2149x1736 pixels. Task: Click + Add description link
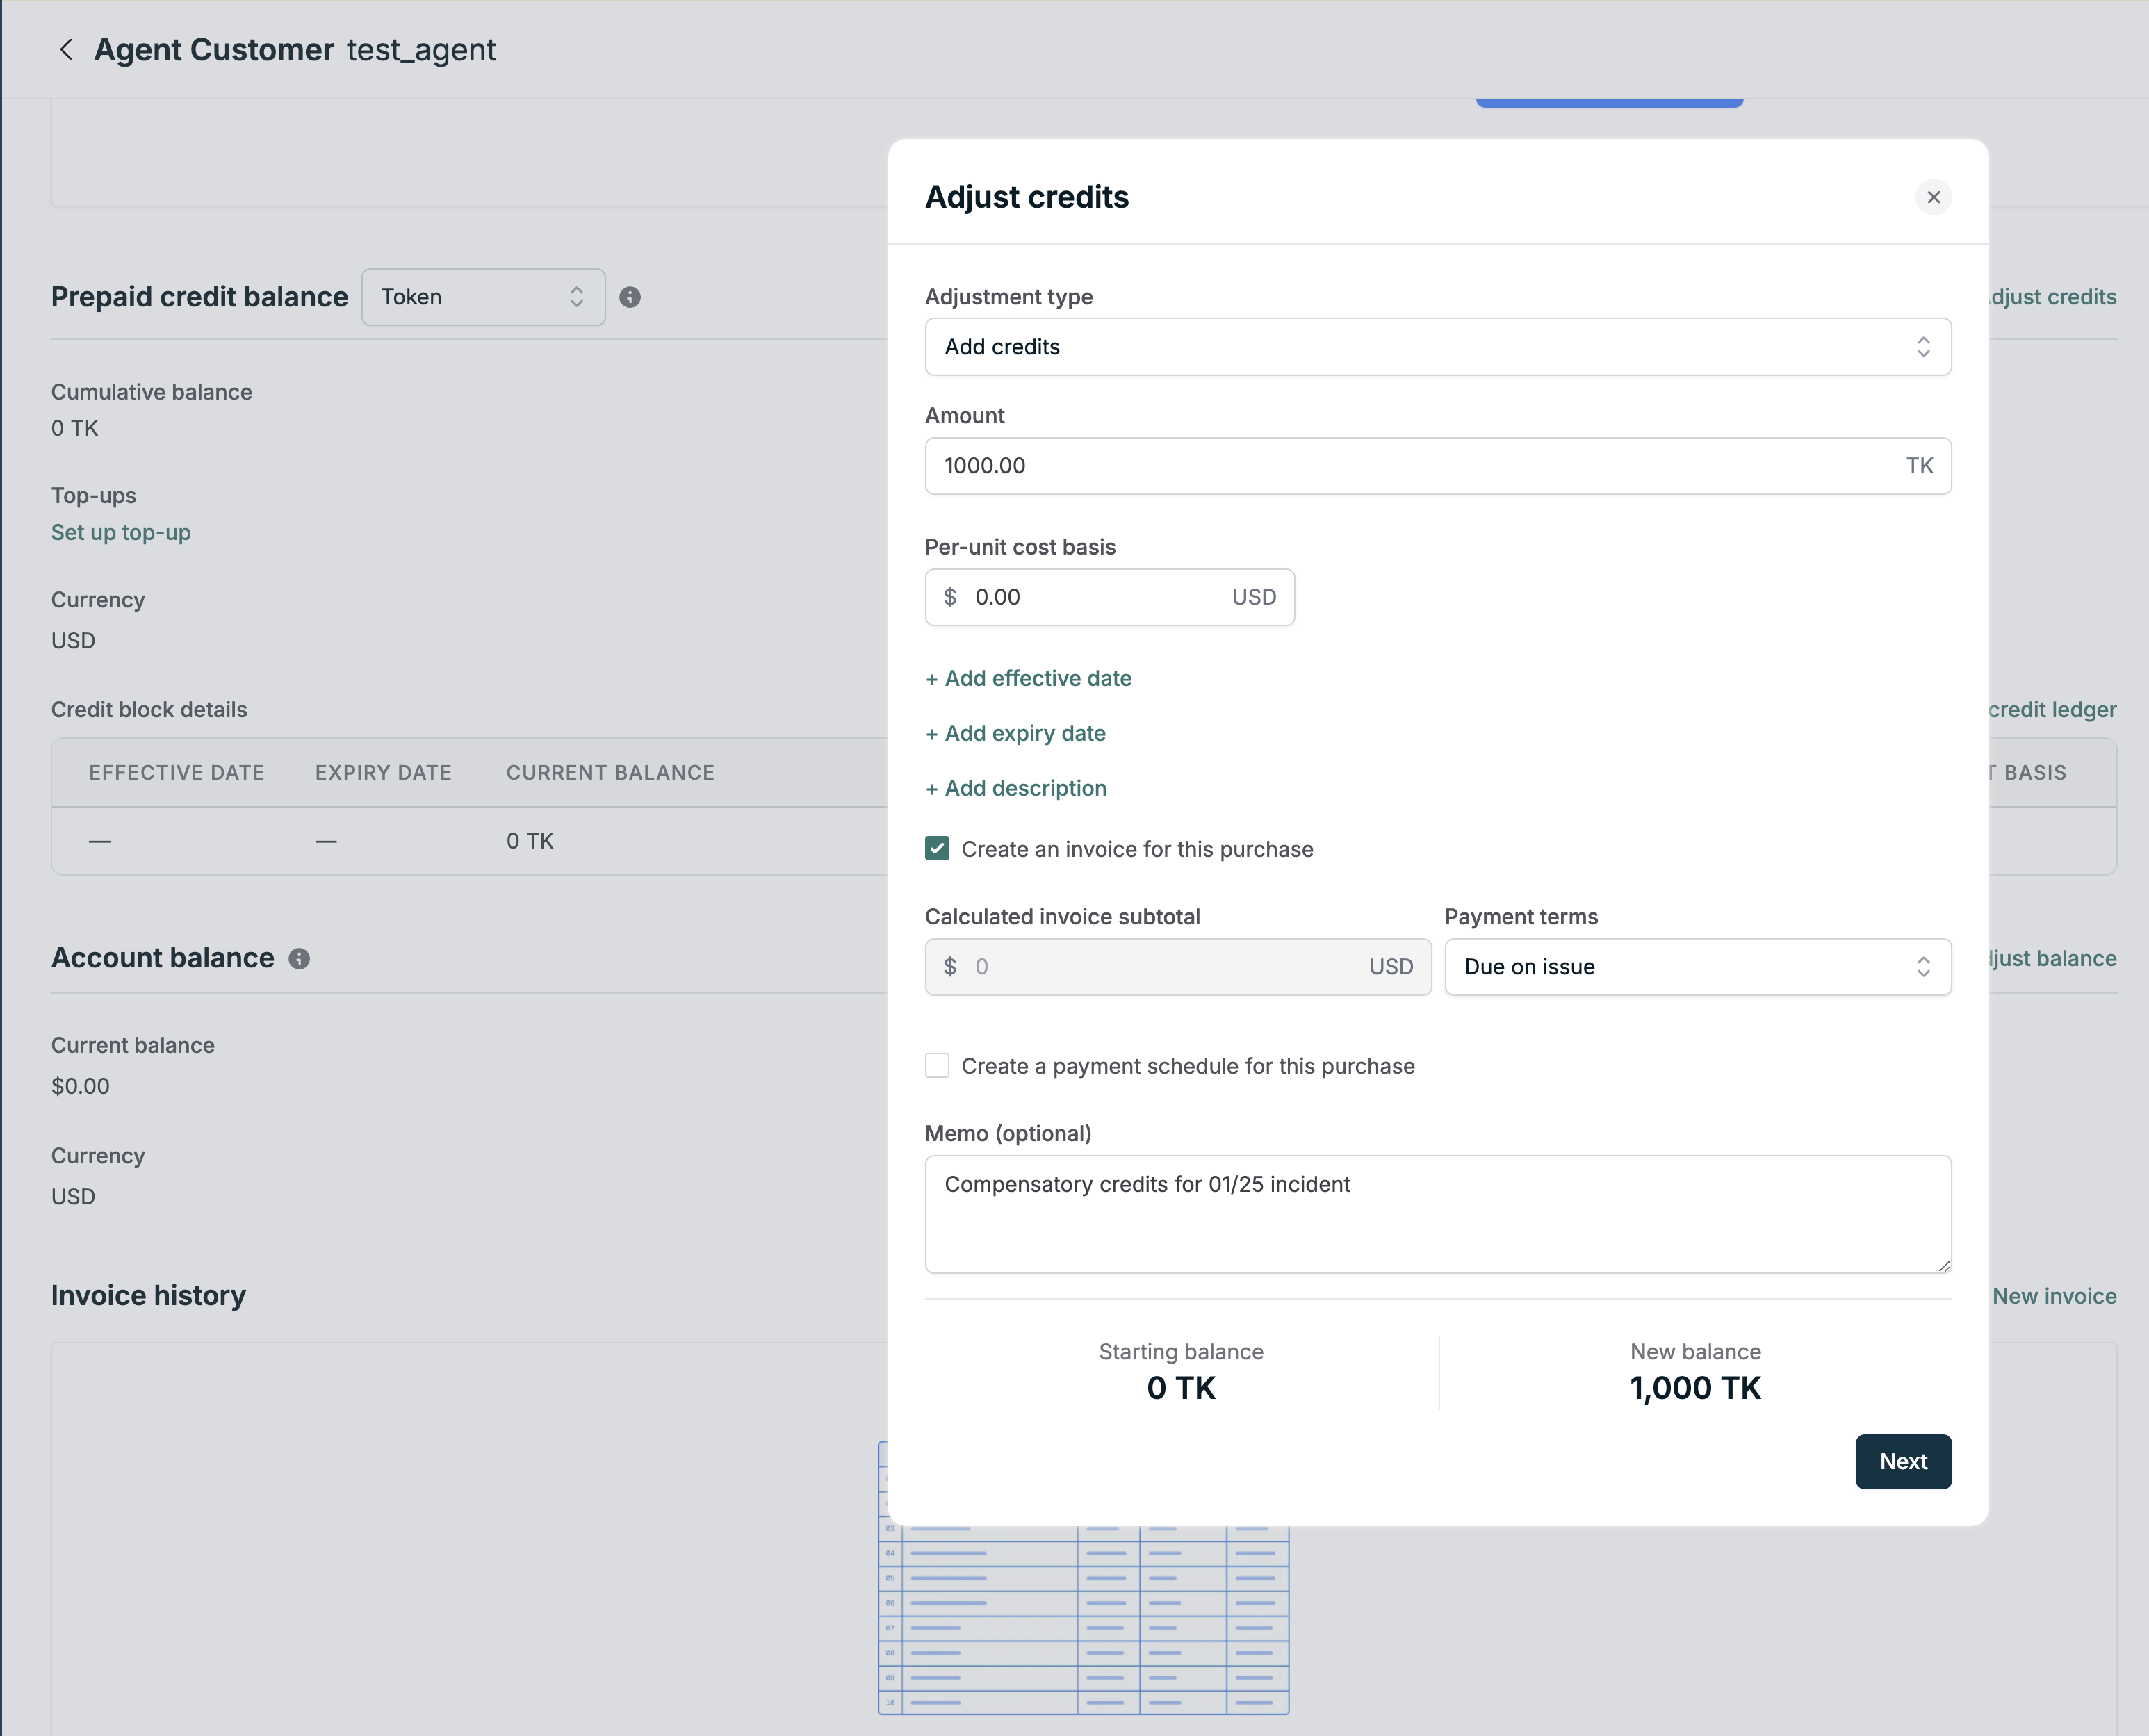(1016, 788)
